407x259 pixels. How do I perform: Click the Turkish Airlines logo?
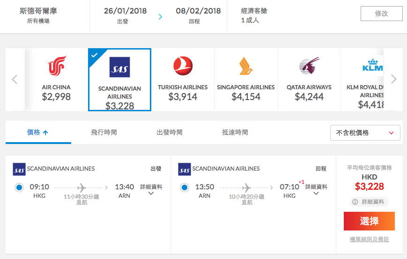click(x=183, y=66)
